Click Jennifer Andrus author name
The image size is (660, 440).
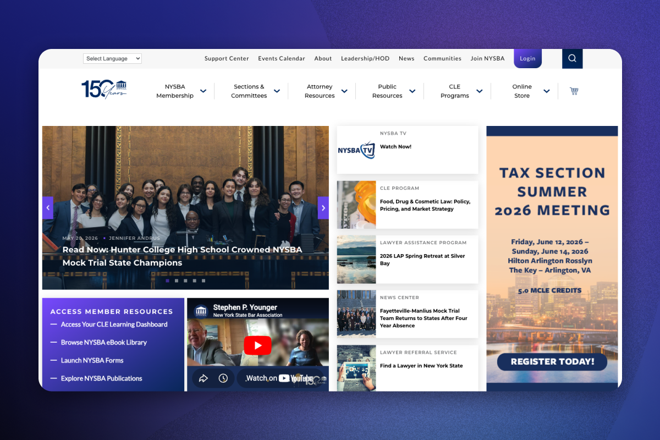click(x=134, y=238)
